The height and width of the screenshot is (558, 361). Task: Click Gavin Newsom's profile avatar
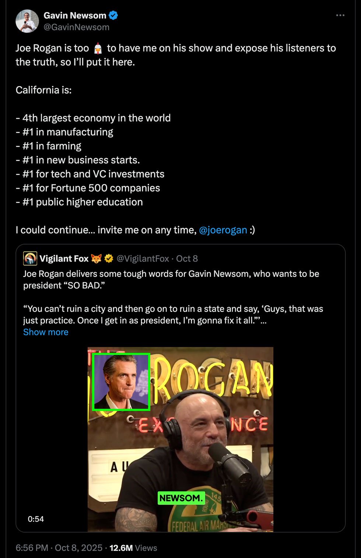coord(27,21)
